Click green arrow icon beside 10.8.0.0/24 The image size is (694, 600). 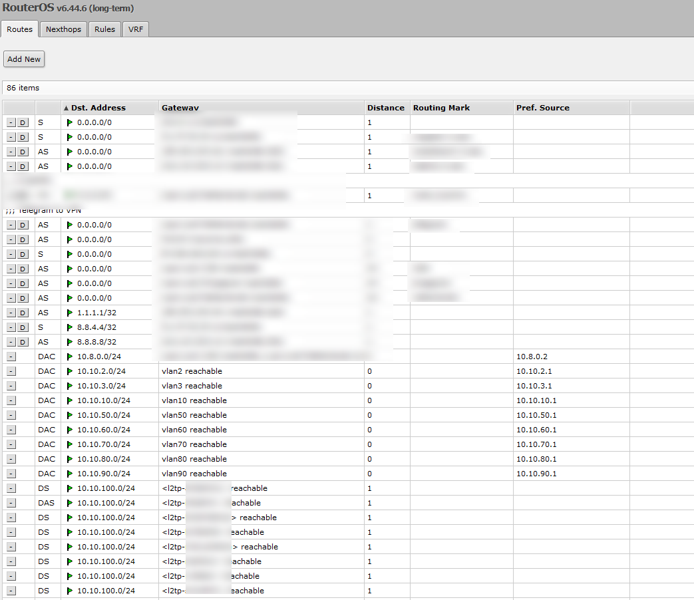pos(69,357)
